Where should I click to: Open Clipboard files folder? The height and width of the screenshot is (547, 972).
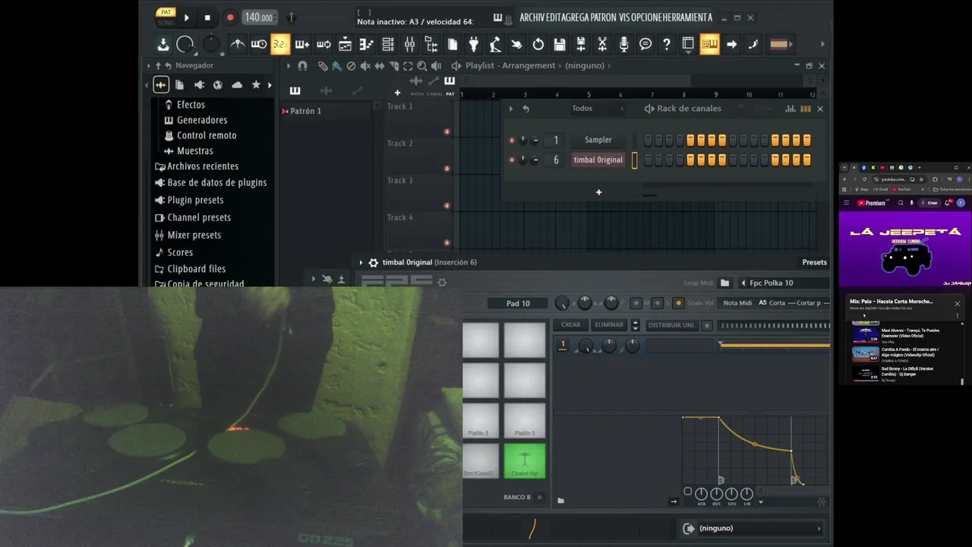click(196, 269)
